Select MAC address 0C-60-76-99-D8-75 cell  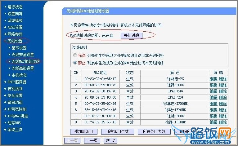(101, 85)
